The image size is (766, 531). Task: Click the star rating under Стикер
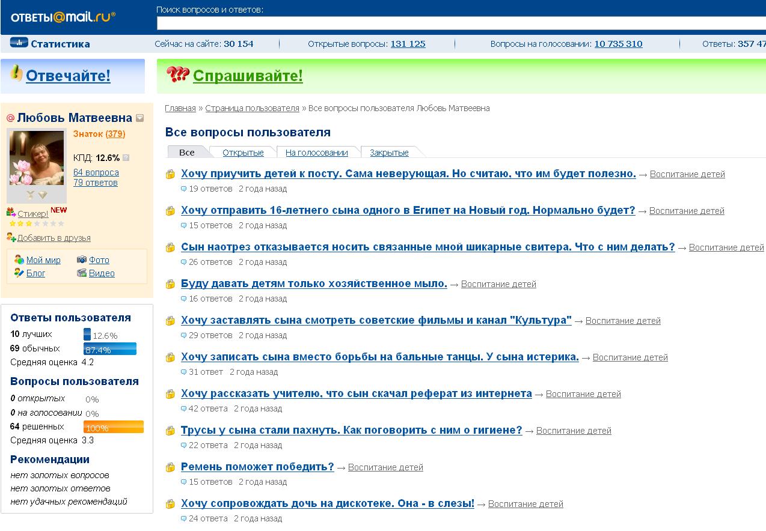(36, 223)
